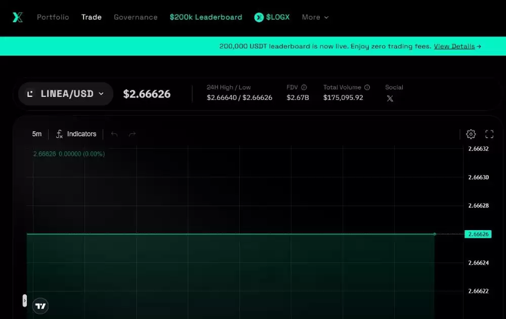
Task: Expand the LINEA/USD pair selector
Action: pos(66,94)
